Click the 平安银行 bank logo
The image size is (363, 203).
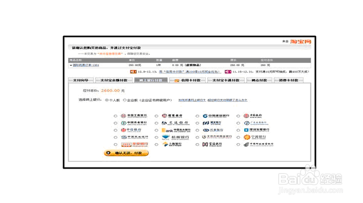[135, 145]
